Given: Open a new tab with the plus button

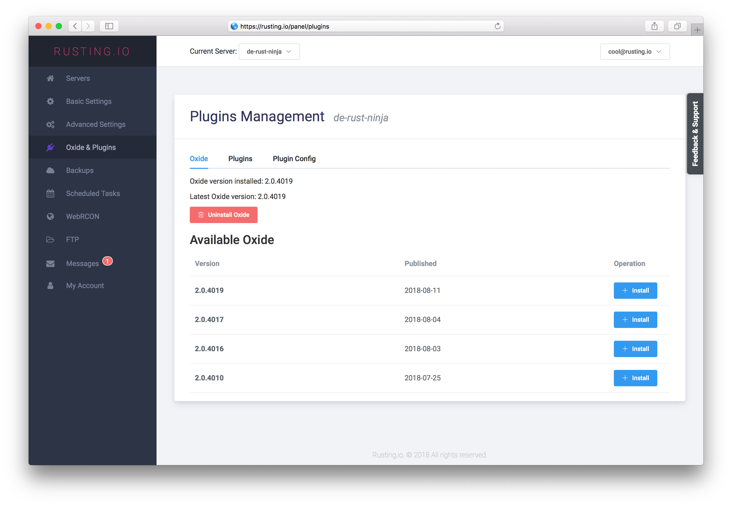Looking at the screenshot, I should [x=697, y=30].
